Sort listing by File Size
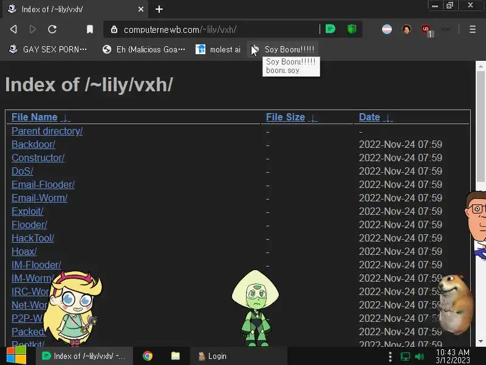This screenshot has height=365, width=486. [x=286, y=117]
